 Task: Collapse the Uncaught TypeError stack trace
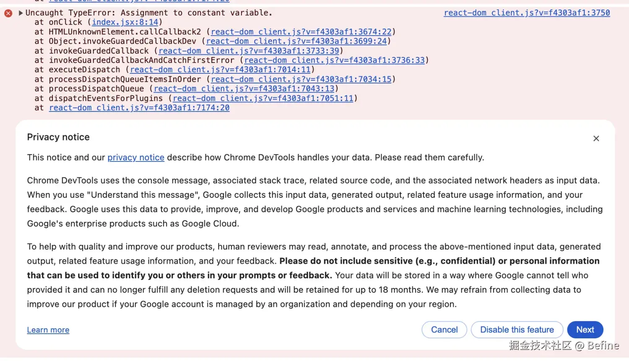point(21,13)
